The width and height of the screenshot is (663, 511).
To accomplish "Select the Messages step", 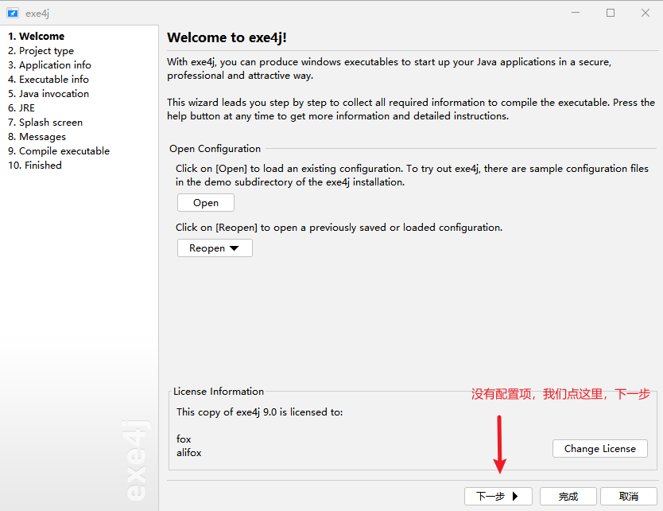I will 37,137.
